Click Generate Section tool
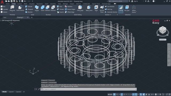Screen dimensions: 171x96 111,12
